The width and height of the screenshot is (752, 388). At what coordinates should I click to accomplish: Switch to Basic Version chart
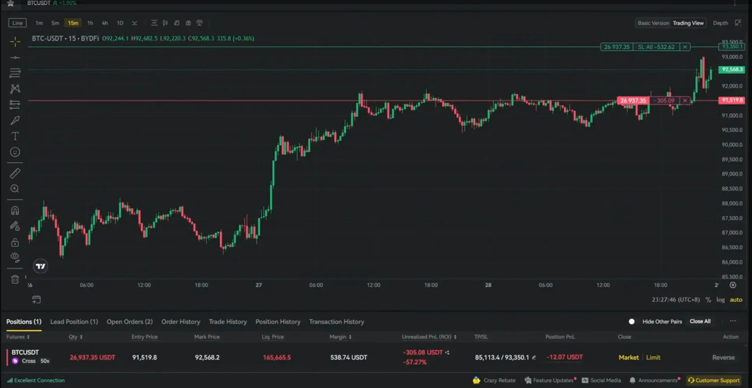[x=653, y=23]
